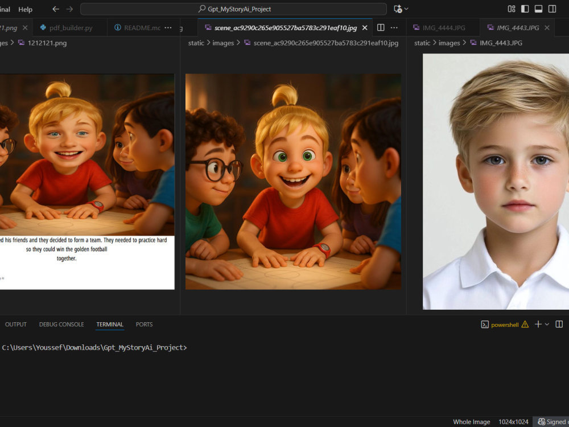
Task: Go back with the left arrow
Action: [56, 9]
